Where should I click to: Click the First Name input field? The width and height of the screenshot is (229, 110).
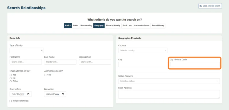[x=26, y=62]
